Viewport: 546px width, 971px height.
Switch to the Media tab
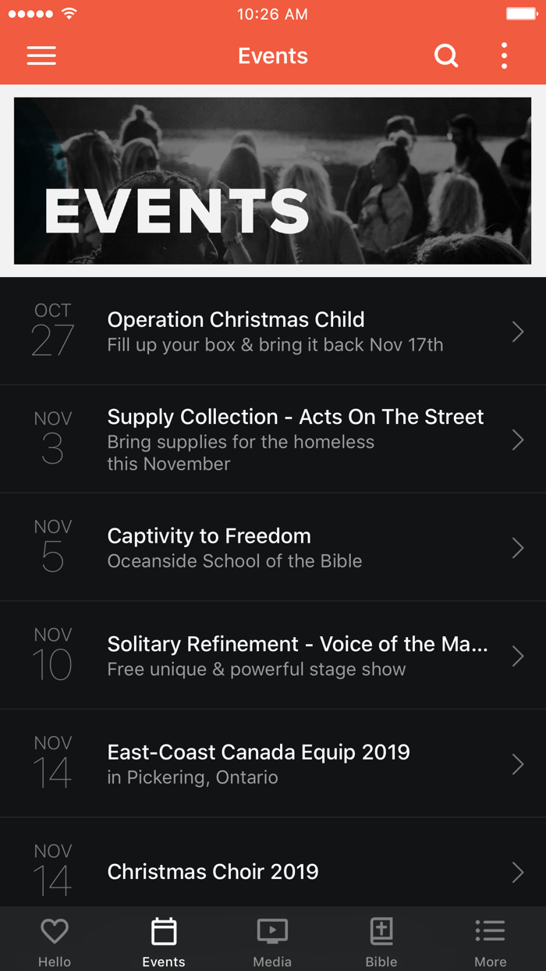[272, 939]
